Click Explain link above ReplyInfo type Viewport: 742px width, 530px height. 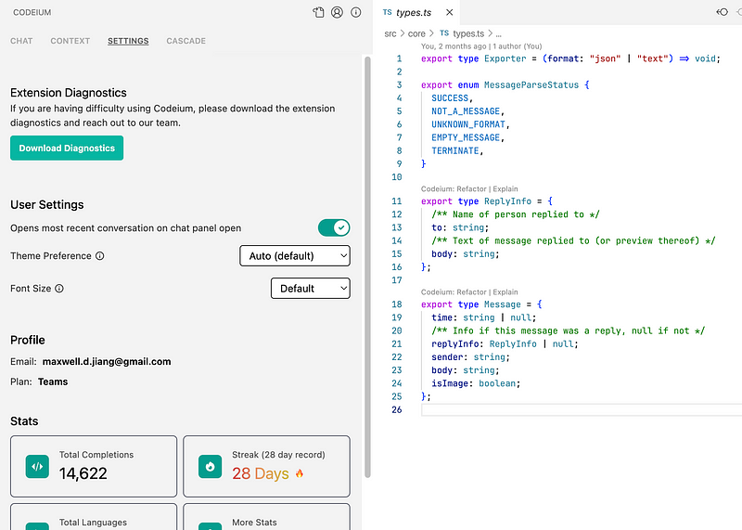[505, 189]
